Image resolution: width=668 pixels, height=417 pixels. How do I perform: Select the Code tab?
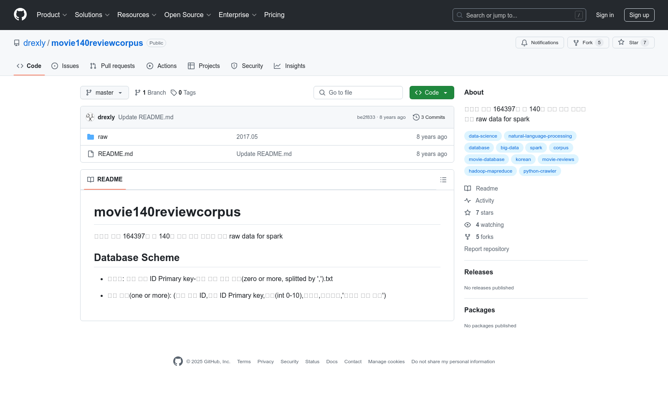29,66
